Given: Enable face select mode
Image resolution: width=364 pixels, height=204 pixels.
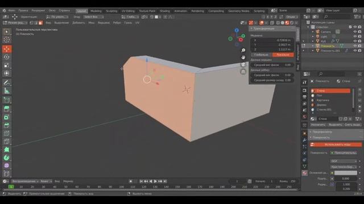Looking at the screenshot, I should [40, 23].
